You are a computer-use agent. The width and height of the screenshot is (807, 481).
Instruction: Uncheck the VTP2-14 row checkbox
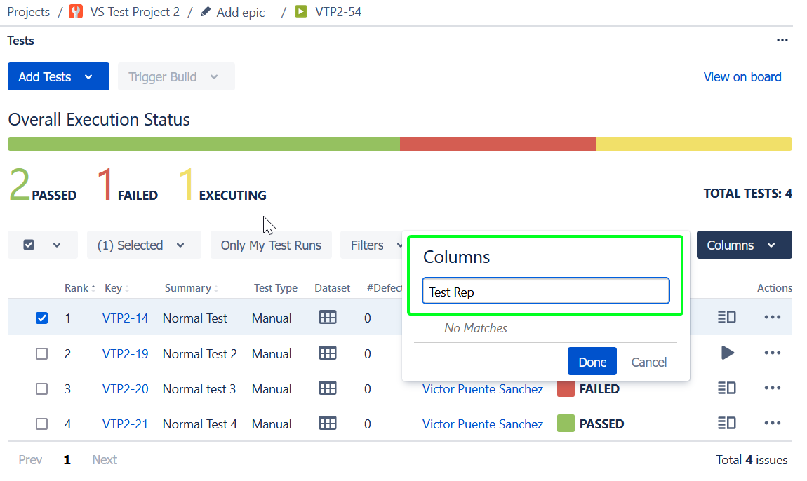[42, 318]
